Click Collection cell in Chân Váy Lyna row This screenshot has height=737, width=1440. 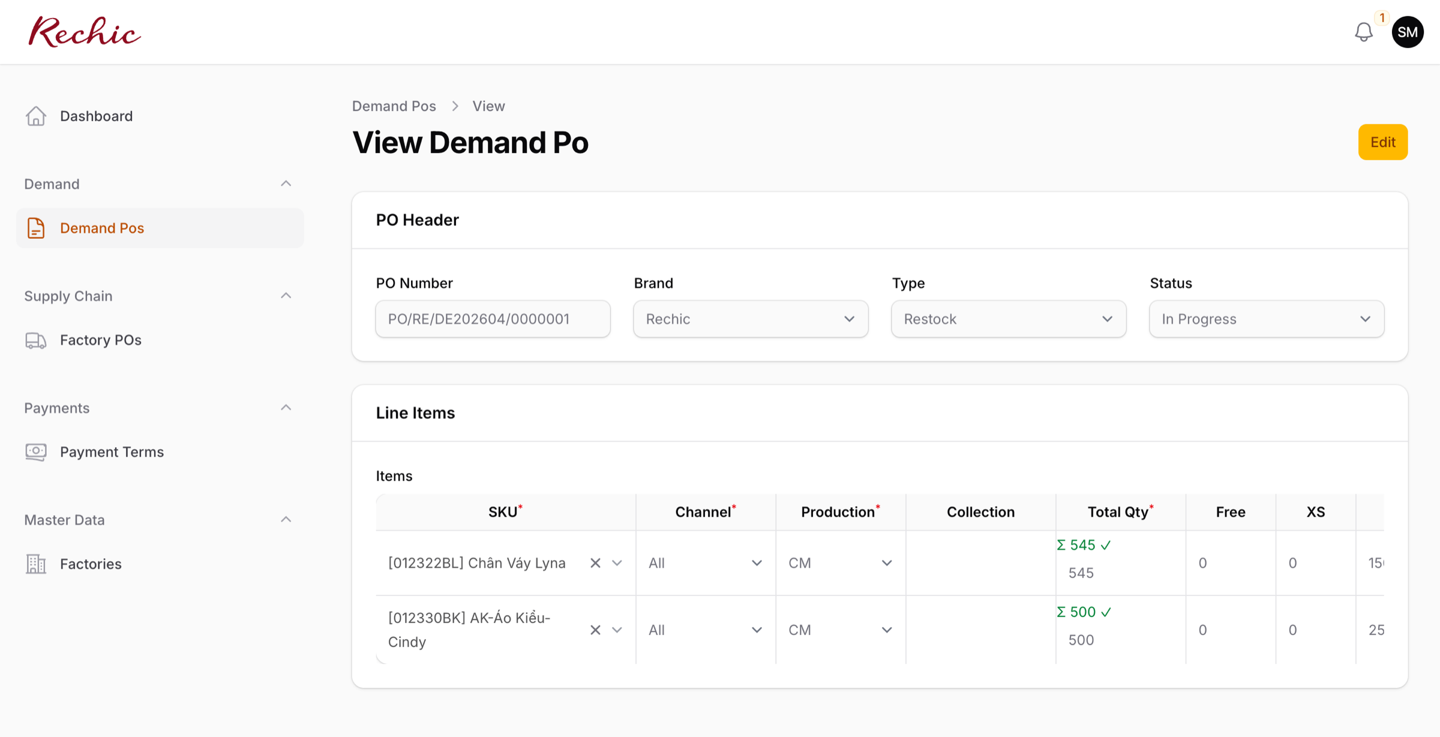point(980,563)
